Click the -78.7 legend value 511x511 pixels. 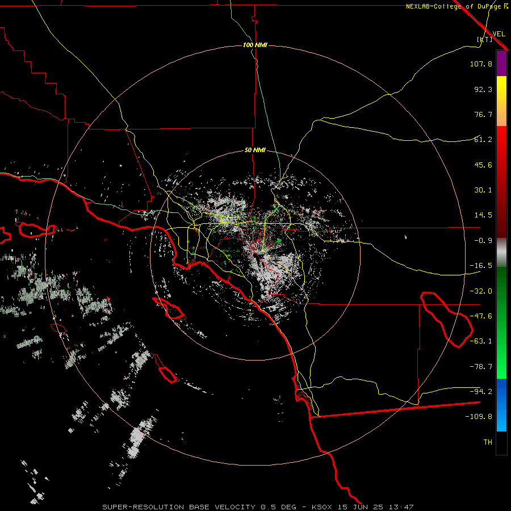pyautogui.click(x=481, y=367)
